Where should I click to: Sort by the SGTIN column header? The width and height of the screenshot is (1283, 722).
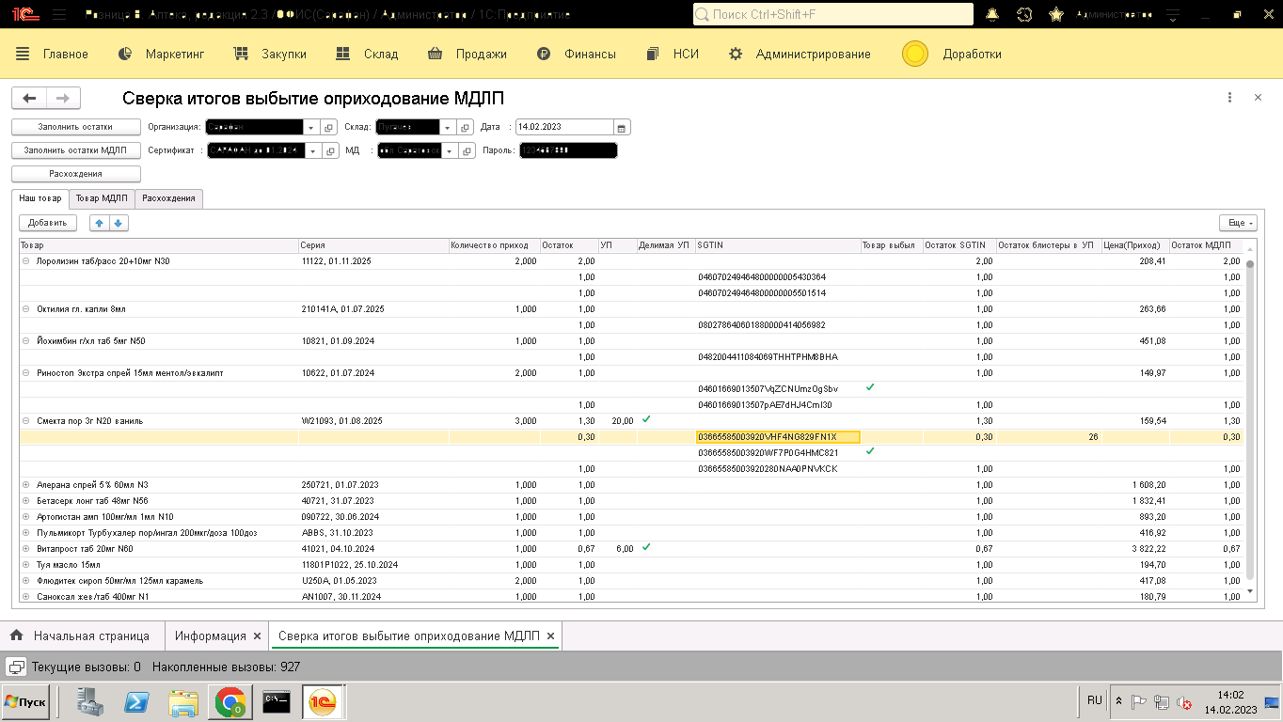click(x=777, y=245)
